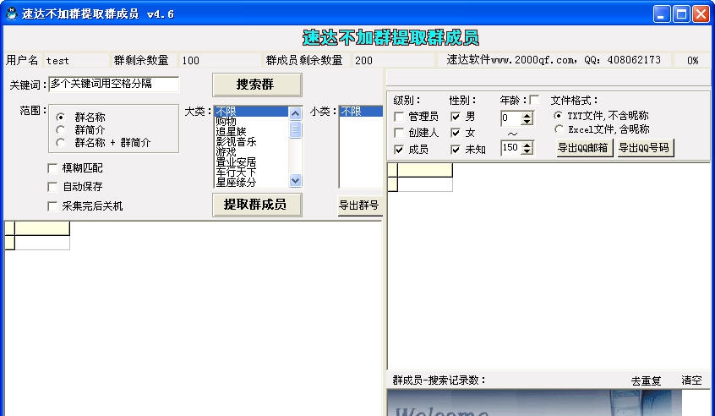Click the 速达软件www.2000qf.com contact text
This screenshot has width=715, height=416.
(553, 60)
